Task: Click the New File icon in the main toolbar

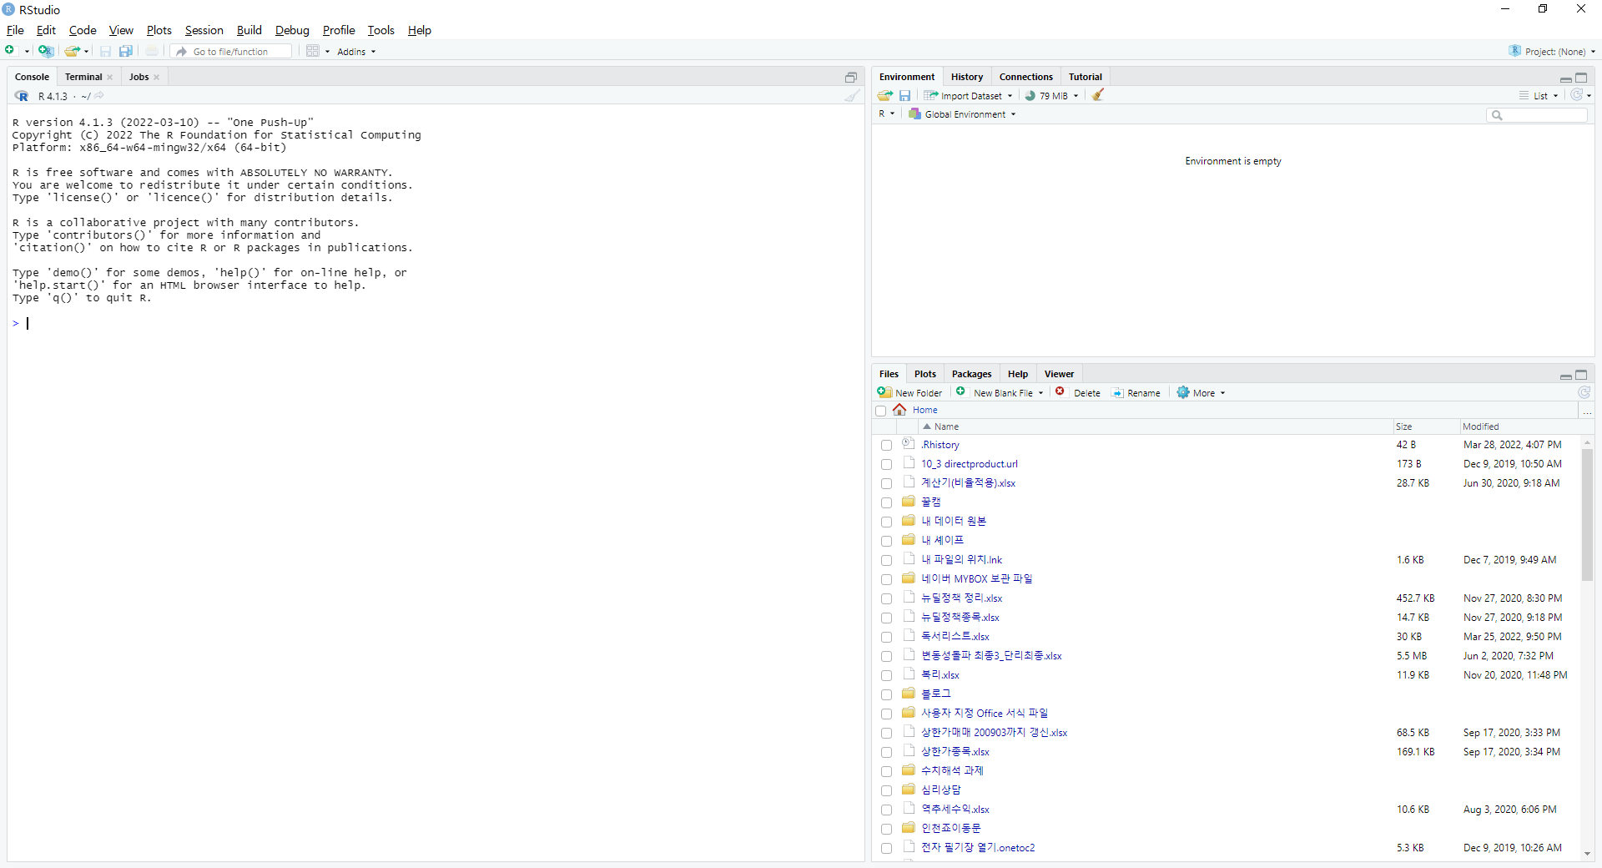Action: point(11,51)
